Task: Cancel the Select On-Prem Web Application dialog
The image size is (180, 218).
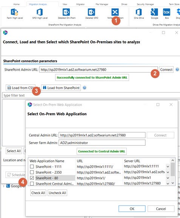Action: tap(161, 209)
